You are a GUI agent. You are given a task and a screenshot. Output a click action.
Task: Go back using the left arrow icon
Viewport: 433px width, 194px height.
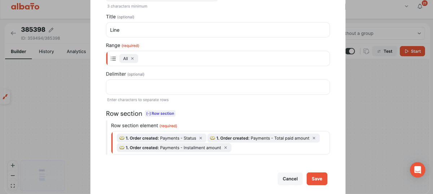(x=13, y=33)
